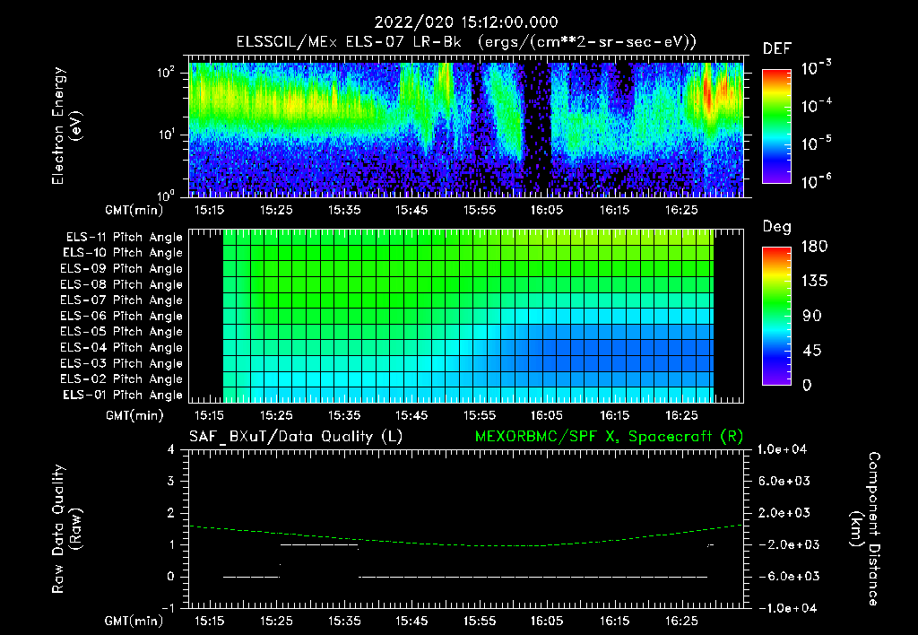Click the 0 value on Deg scale

(x=808, y=386)
